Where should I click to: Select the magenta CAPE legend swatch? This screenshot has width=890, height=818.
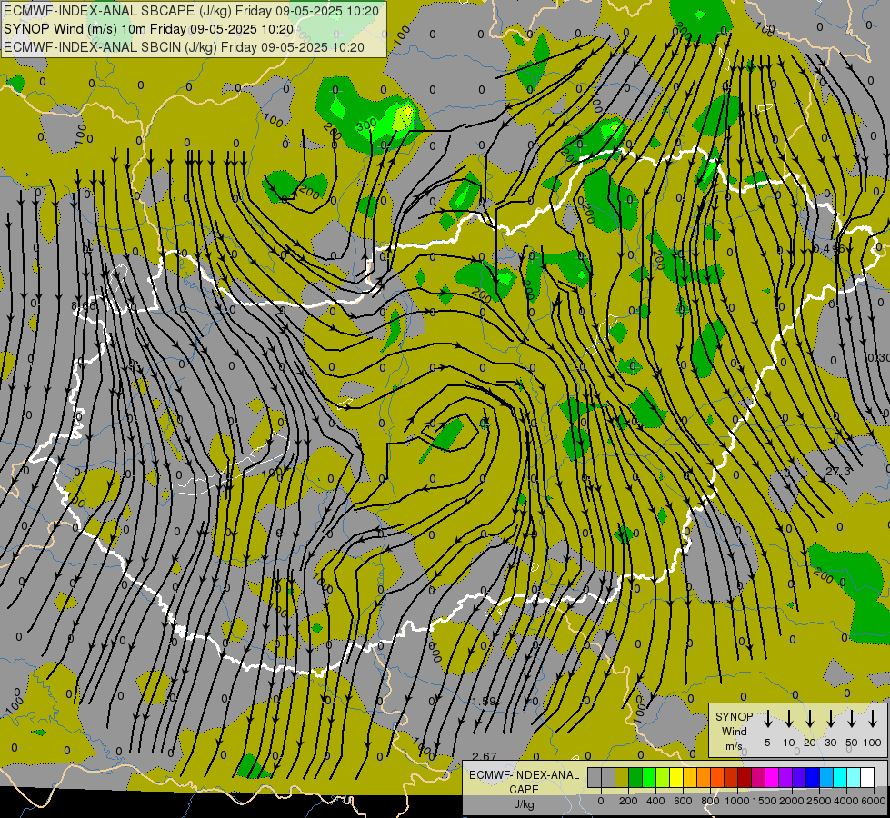772,778
